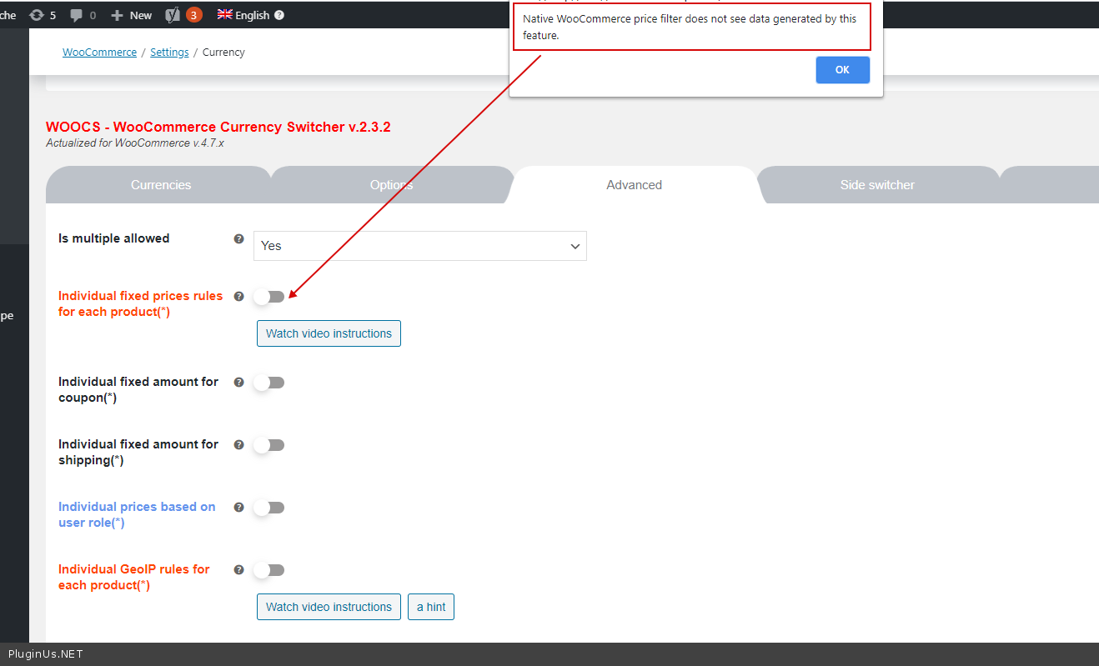Open the comments bubble icon
1099x666 pixels.
pyautogui.click(x=77, y=15)
